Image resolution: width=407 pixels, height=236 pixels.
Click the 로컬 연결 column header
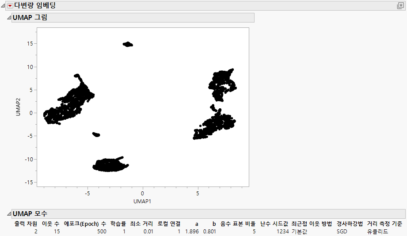click(x=169, y=224)
